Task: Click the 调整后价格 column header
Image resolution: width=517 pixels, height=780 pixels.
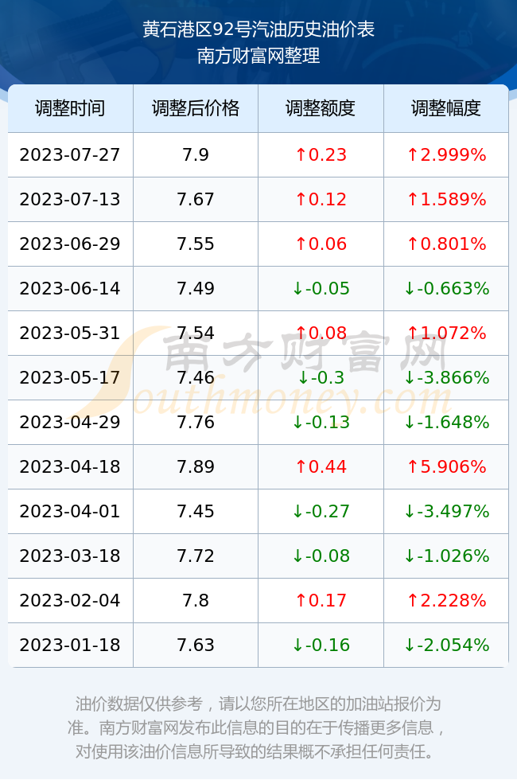Action: coord(196,108)
